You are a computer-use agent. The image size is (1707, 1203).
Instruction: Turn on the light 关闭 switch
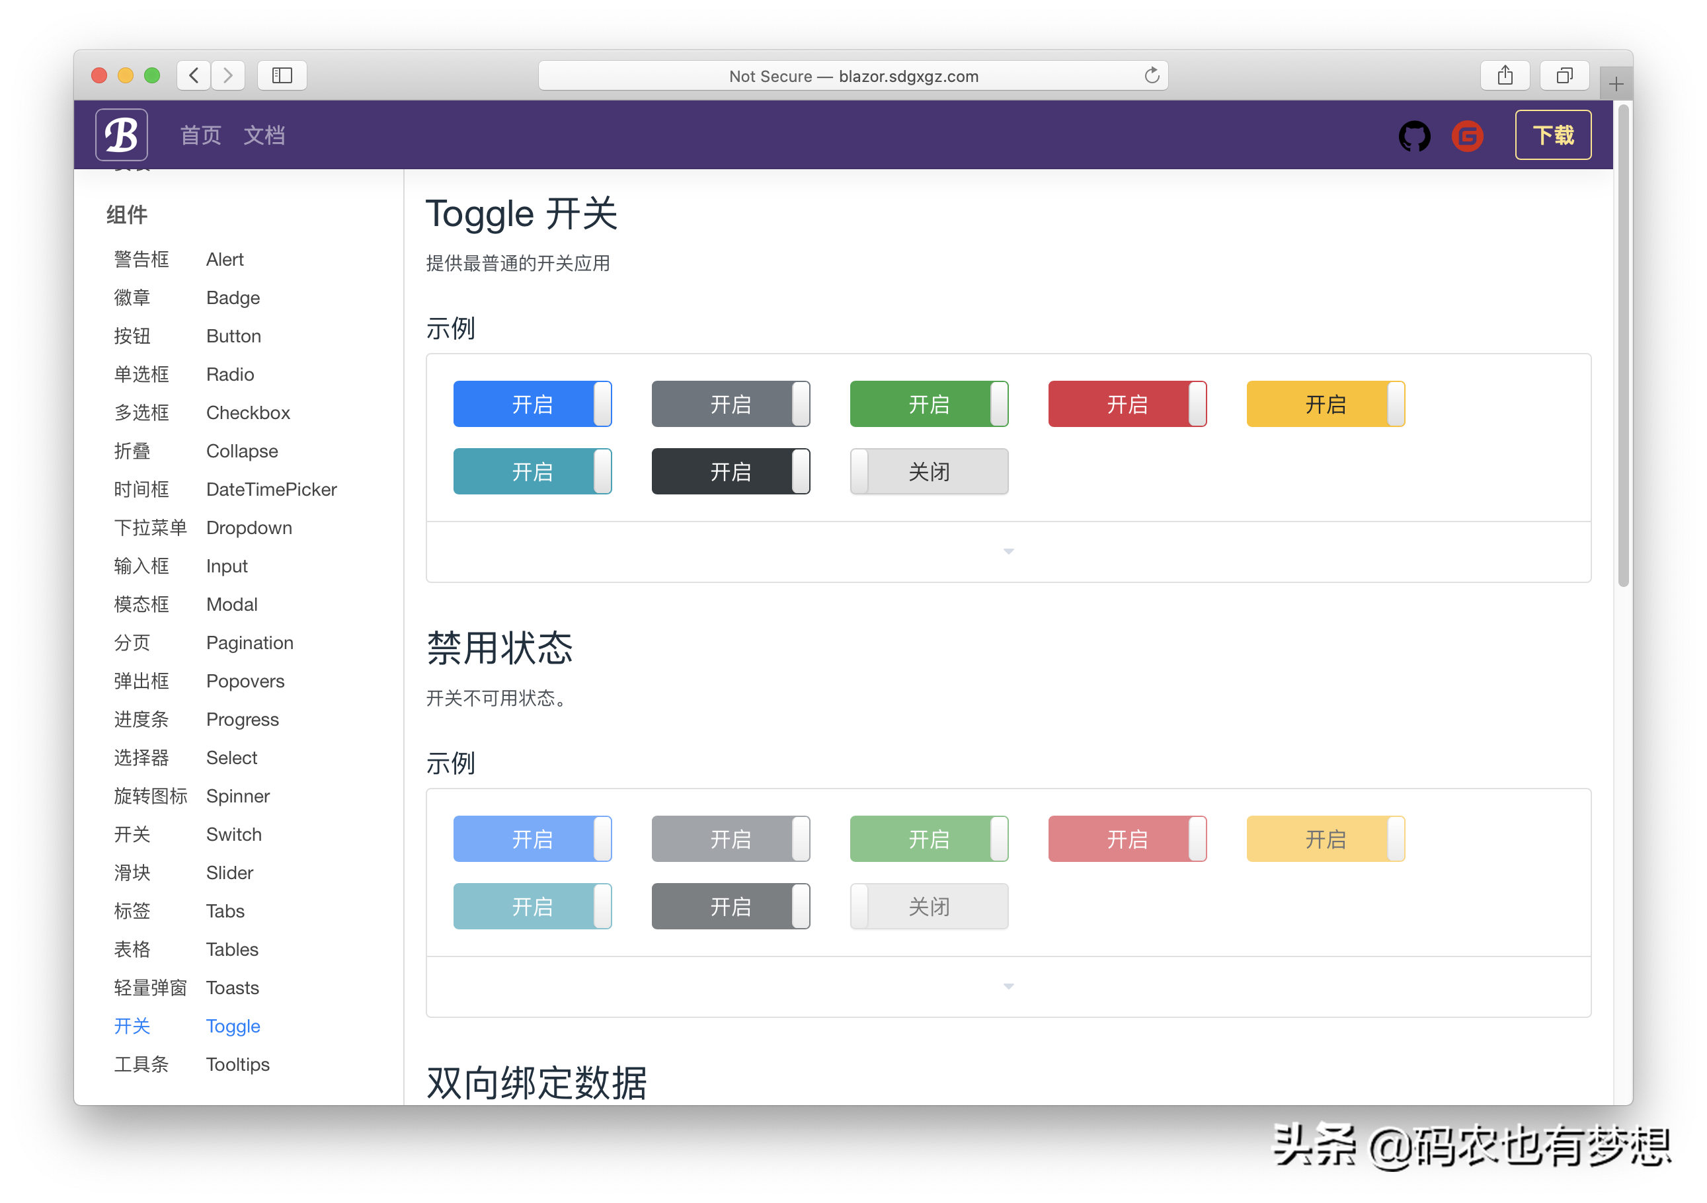pos(930,471)
